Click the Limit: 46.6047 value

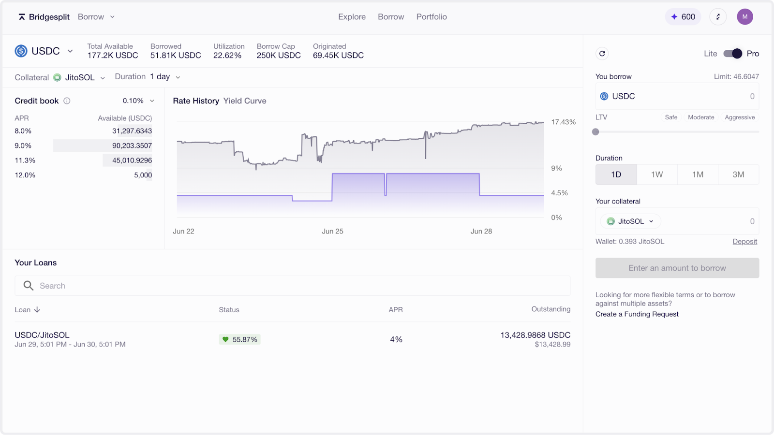click(x=736, y=77)
